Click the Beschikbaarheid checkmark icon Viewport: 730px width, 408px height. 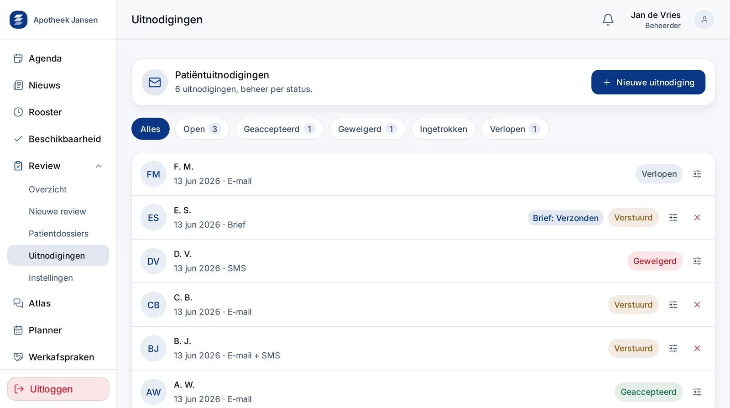click(18, 139)
